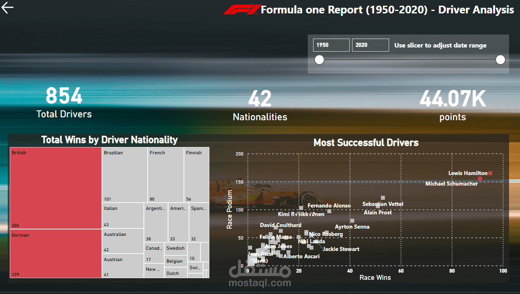Viewport: 520px width, 294px height.
Task: Select the Dutch treemap tile
Action: 176,273
